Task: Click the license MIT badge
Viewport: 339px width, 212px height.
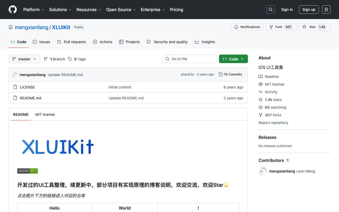Action: [28, 171]
